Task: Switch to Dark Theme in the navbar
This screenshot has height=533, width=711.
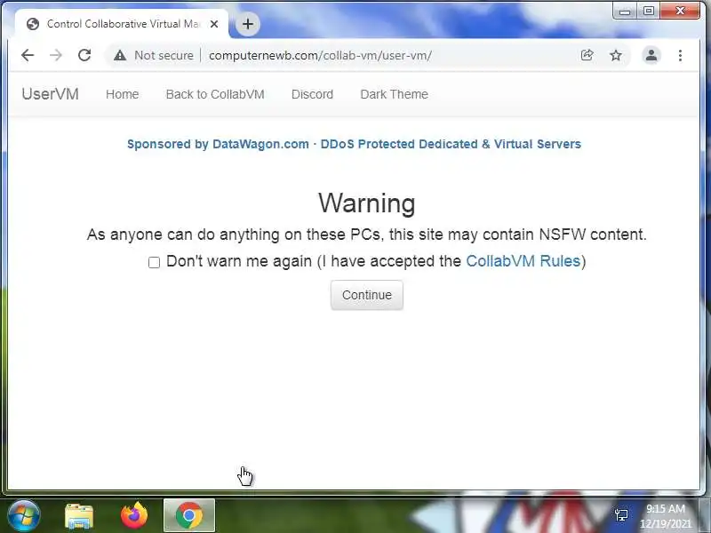Action: (394, 94)
